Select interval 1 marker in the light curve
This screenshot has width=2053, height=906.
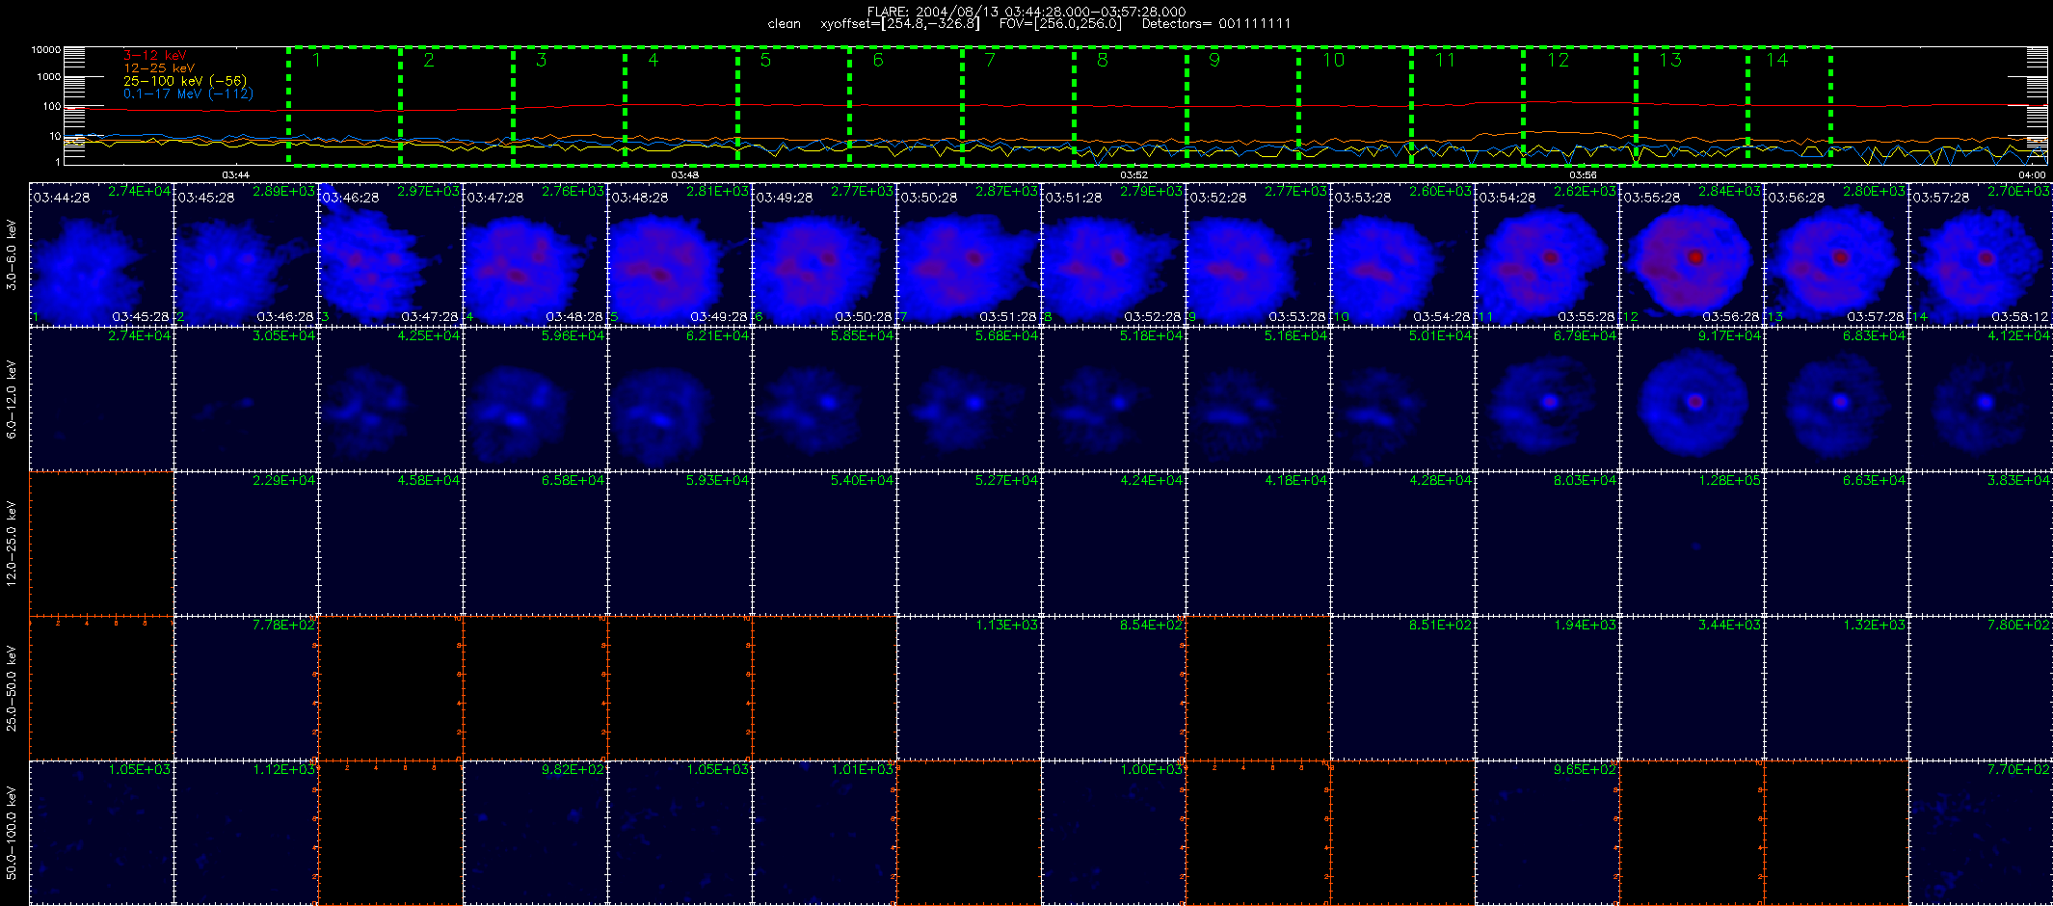(x=316, y=60)
